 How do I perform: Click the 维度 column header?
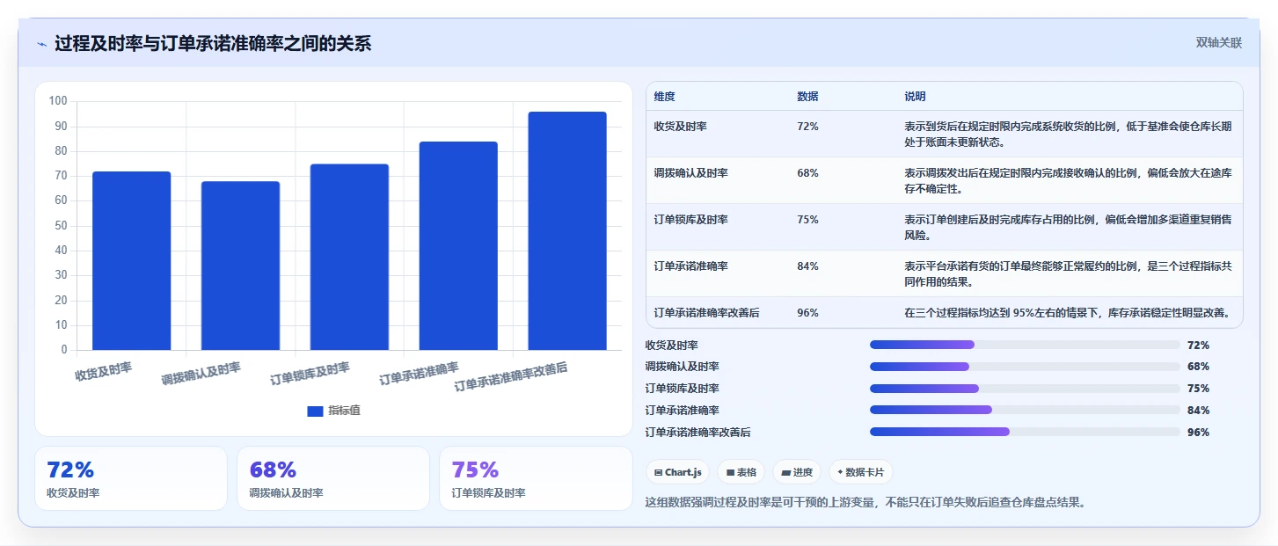664,97
